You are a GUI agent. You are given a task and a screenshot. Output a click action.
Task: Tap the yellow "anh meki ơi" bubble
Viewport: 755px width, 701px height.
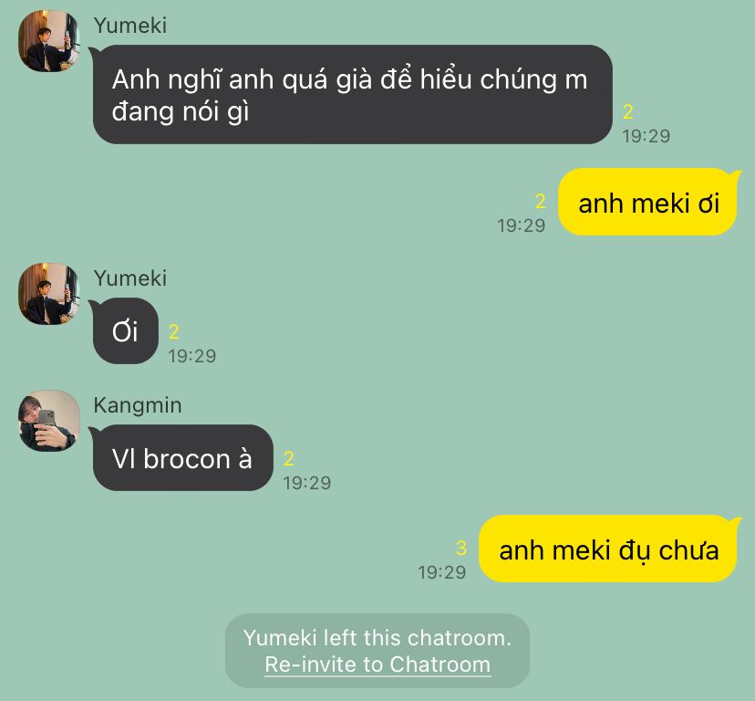tap(648, 202)
